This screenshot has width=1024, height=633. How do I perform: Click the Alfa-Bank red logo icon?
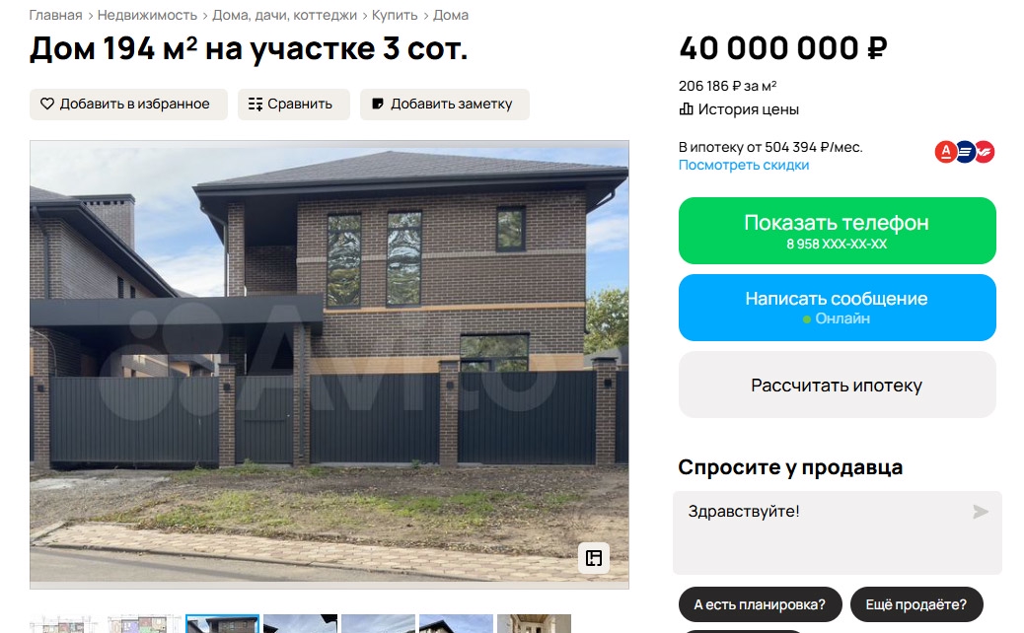(x=946, y=152)
